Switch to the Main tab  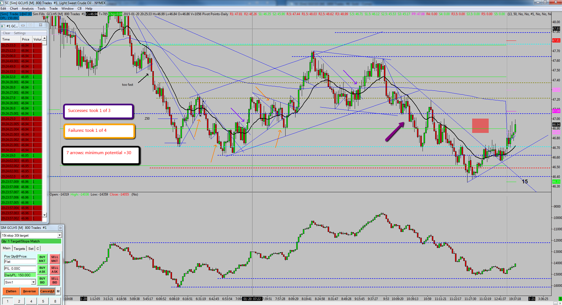click(7, 248)
